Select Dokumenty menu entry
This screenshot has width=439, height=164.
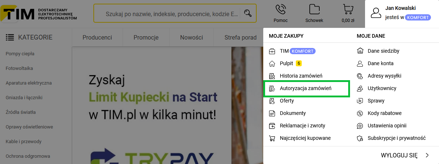(x=293, y=113)
